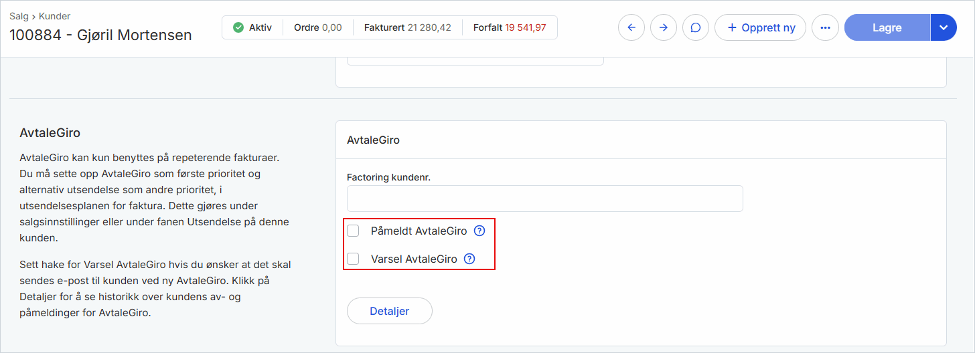This screenshot has height=353, width=975.
Task: Click the green Aktiv status checkmark
Action: tap(238, 27)
